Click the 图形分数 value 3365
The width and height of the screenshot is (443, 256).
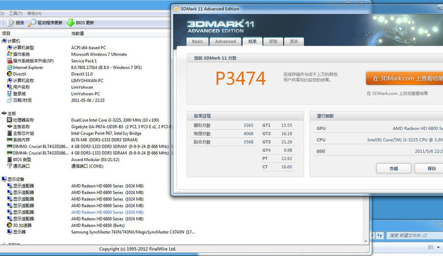click(249, 125)
